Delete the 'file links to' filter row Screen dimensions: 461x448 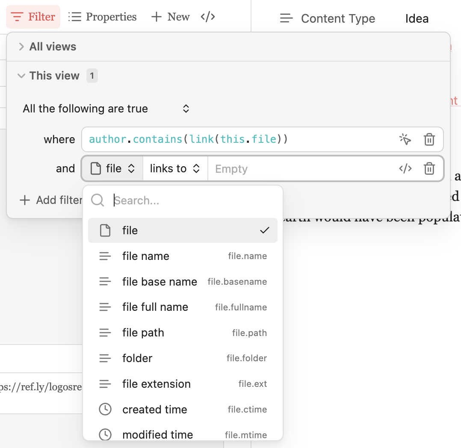tap(429, 169)
